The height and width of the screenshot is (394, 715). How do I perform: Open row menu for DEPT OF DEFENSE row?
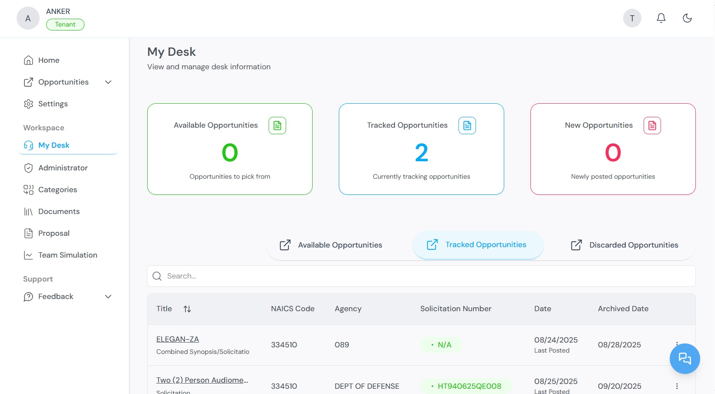(677, 386)
